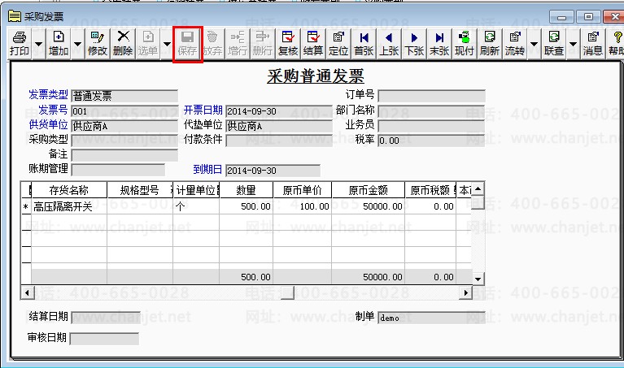Click the 存货名称 column header
624x368 pixels.
point(69,190)
